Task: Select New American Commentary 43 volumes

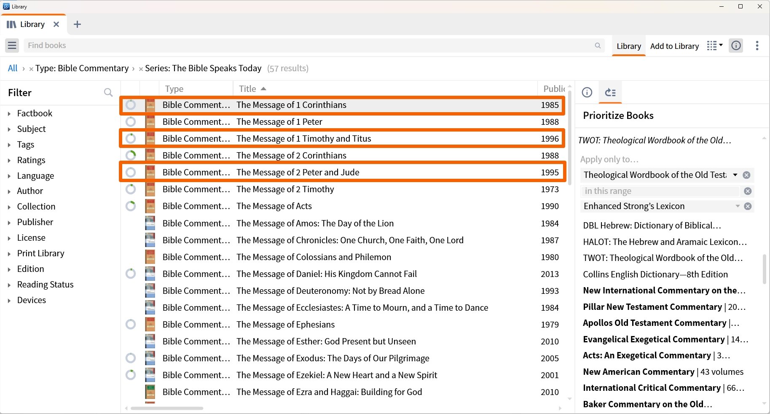Action: click(x=663, y=372)
